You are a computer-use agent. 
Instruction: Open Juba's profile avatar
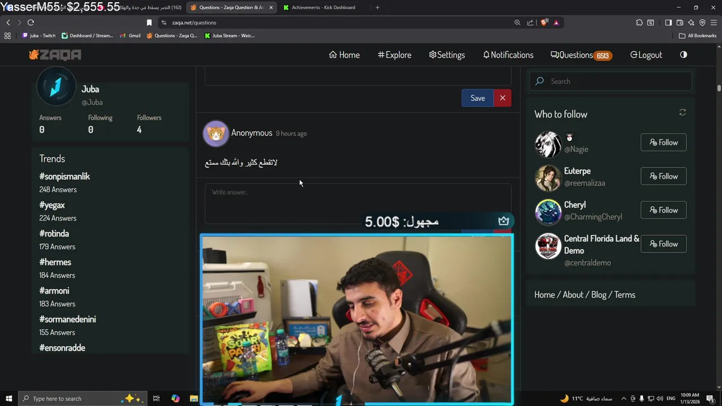[x=56, y=87]
